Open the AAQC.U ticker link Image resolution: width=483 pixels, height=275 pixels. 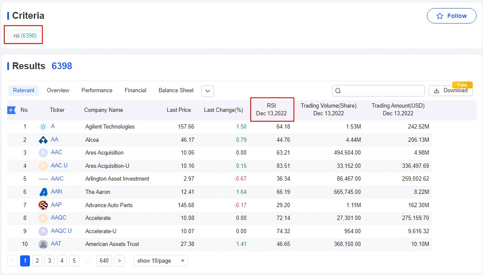(x=61, y=231)
